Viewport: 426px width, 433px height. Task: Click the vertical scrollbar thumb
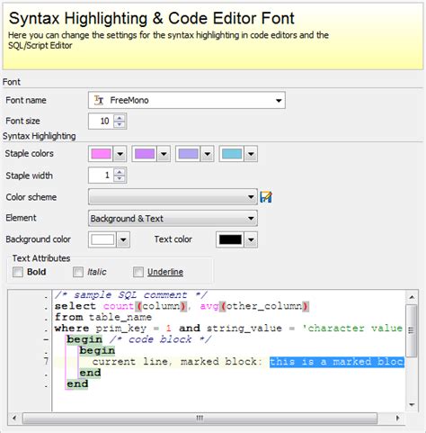pos(412,330)
